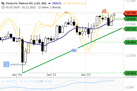Click the Jan '20 time axis label
Viewport: 137px width, 91px height.
click(17, 75)
